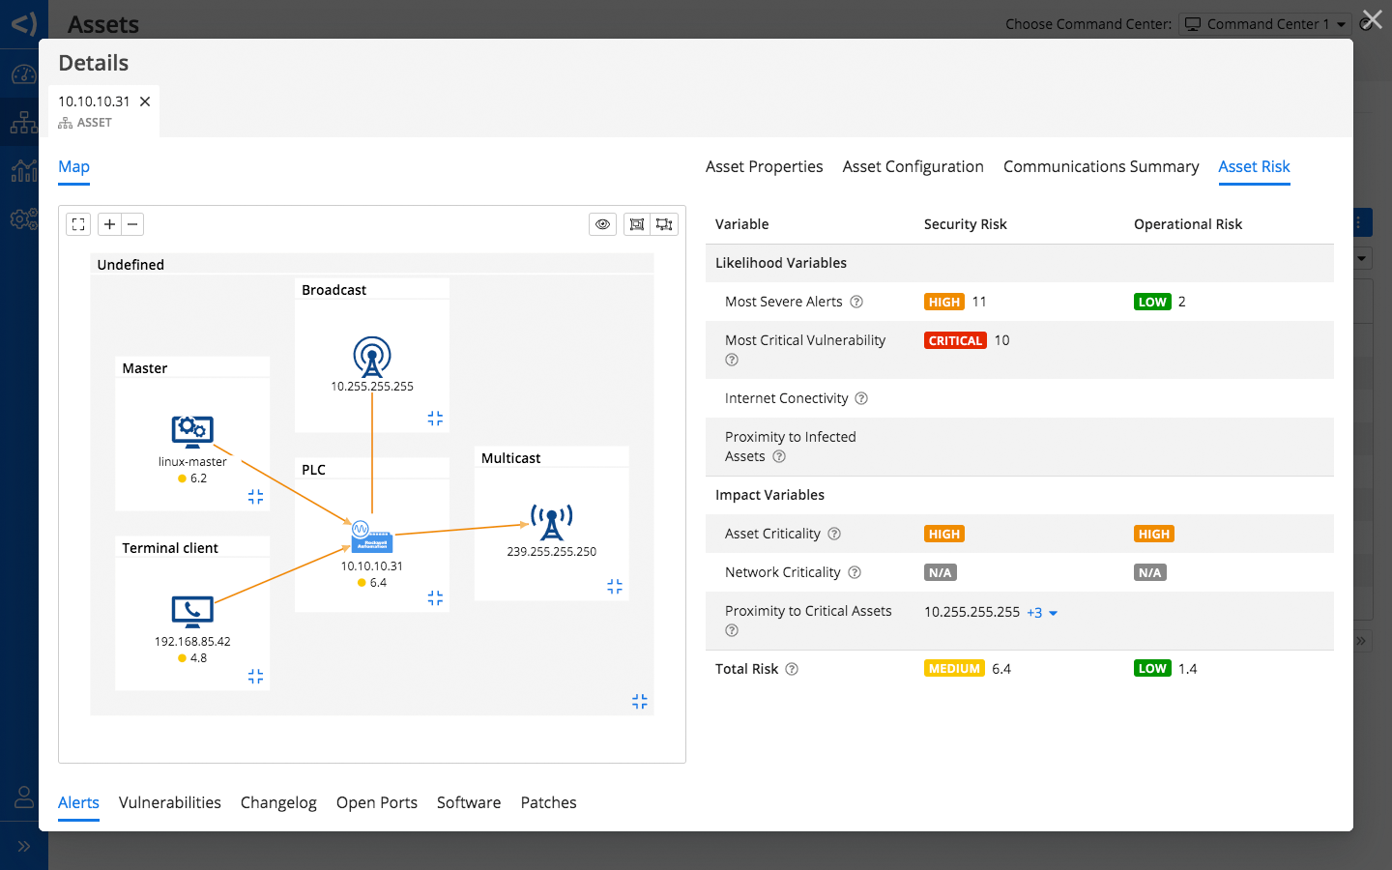Click the fullscreen map icon
This screenshot has width=1392, height=870.
pos(78,224)
